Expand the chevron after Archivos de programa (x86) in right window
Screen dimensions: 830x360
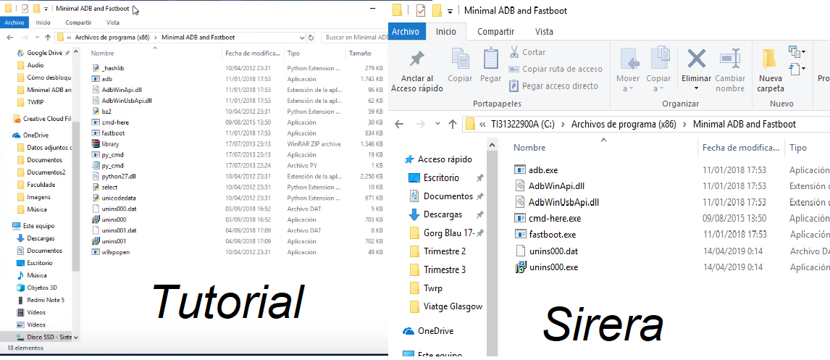(684, 125)
